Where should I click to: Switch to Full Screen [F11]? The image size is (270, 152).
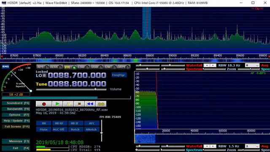(16, 127)
